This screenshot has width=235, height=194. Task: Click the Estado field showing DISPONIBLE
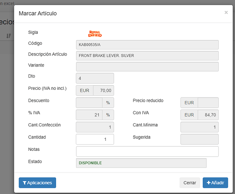tap(141, 163)
